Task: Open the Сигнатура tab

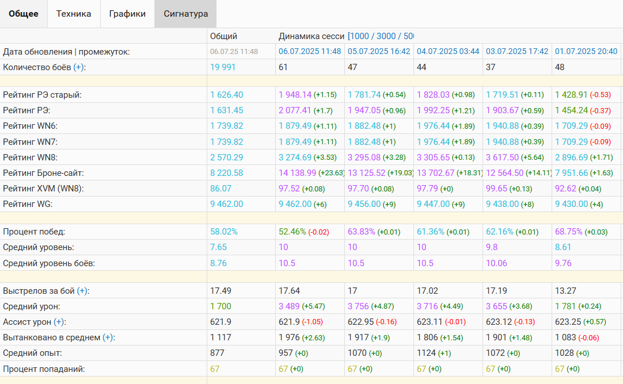Action: [x=185, y=14]
